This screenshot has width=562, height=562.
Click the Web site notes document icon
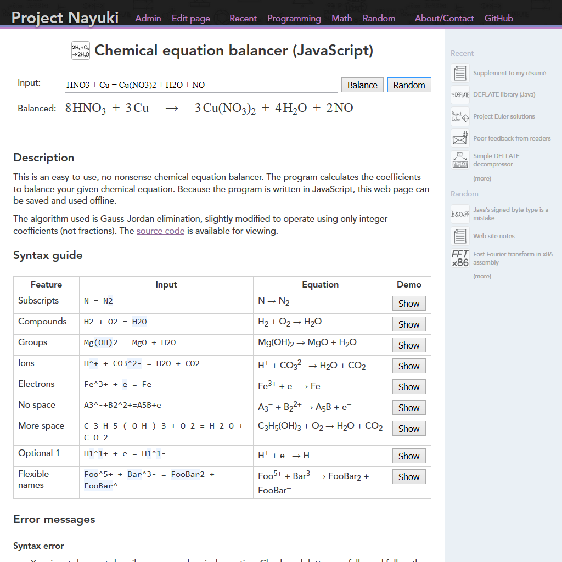460,236
